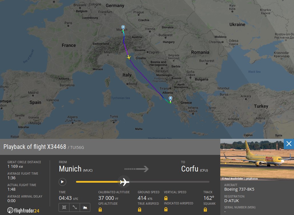Click the flight number X34468 title
Screen dimensions: 294x215
tap(57, 147)
